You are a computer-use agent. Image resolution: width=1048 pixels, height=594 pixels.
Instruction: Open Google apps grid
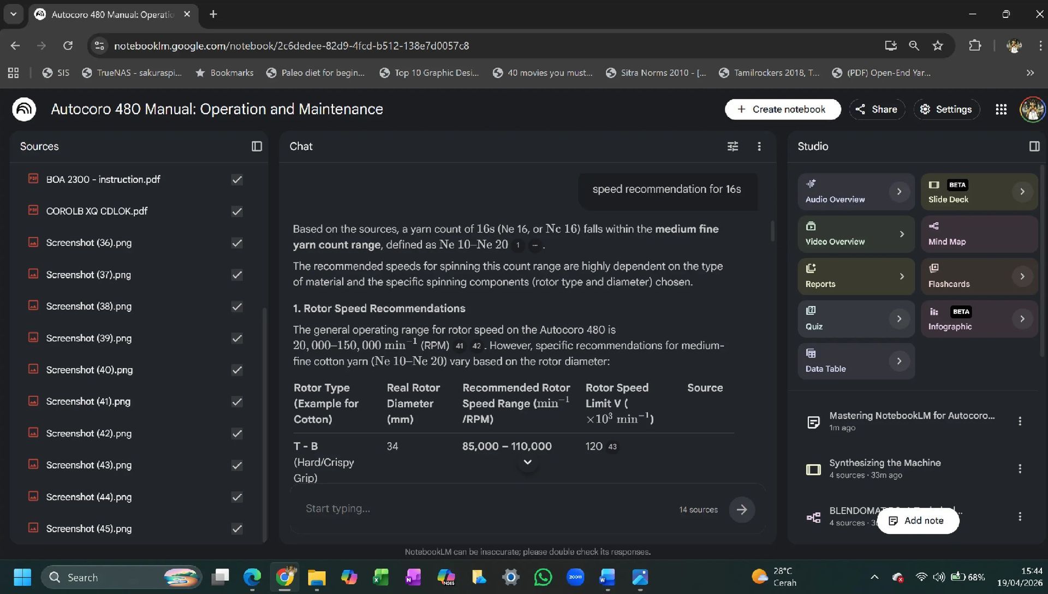pyautogui.click(x=1001, y=109)
